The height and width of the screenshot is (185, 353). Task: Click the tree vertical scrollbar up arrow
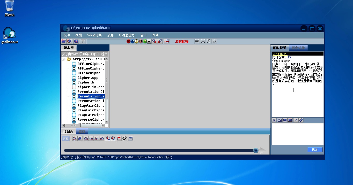point(106,59)
